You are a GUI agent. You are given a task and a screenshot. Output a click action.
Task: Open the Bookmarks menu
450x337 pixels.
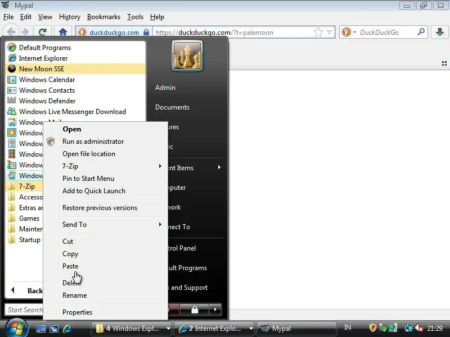pos(103,17)
